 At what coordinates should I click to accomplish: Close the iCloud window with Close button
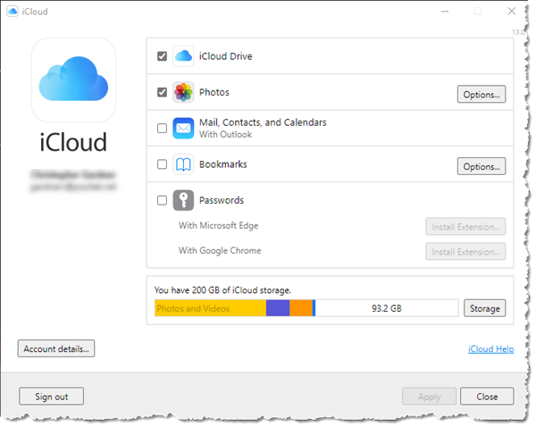tap(487, 397)
